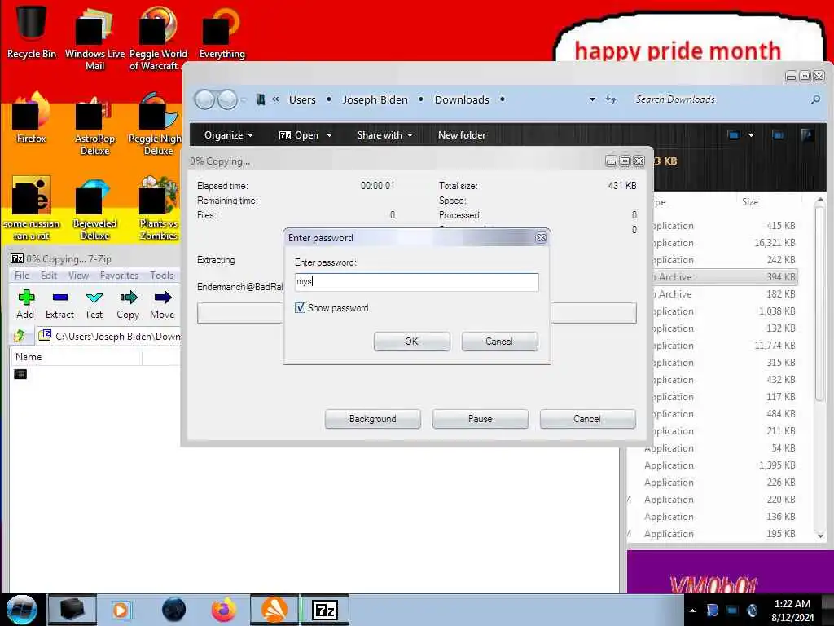
Task: Click Downloads in the address breadcrumb
Action: coord(462,99)
